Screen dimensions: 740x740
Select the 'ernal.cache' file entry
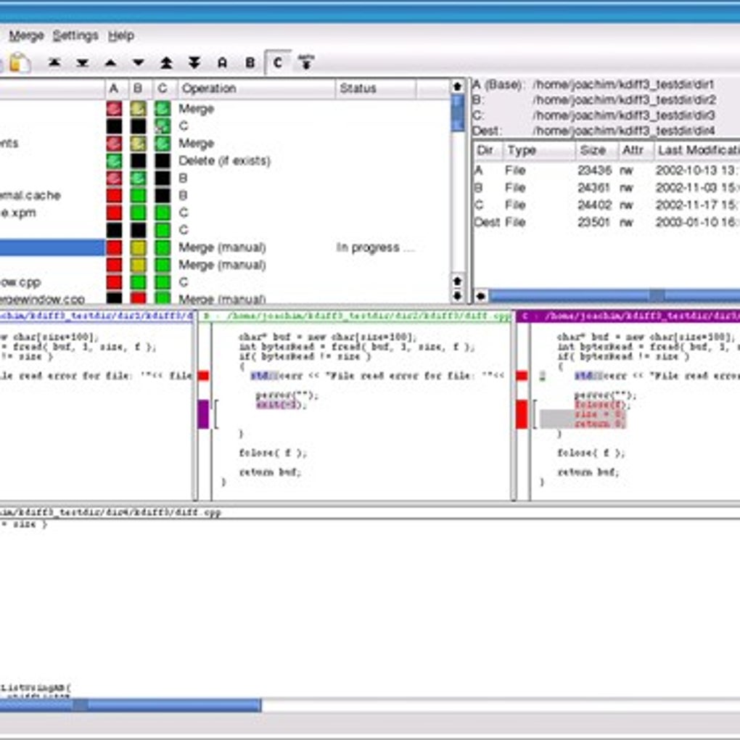[30, 195]
